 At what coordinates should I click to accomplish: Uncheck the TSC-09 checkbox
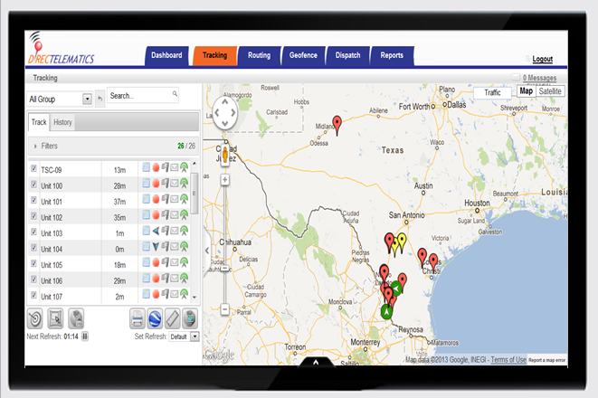pyautogui.click(x=34, y=168)
